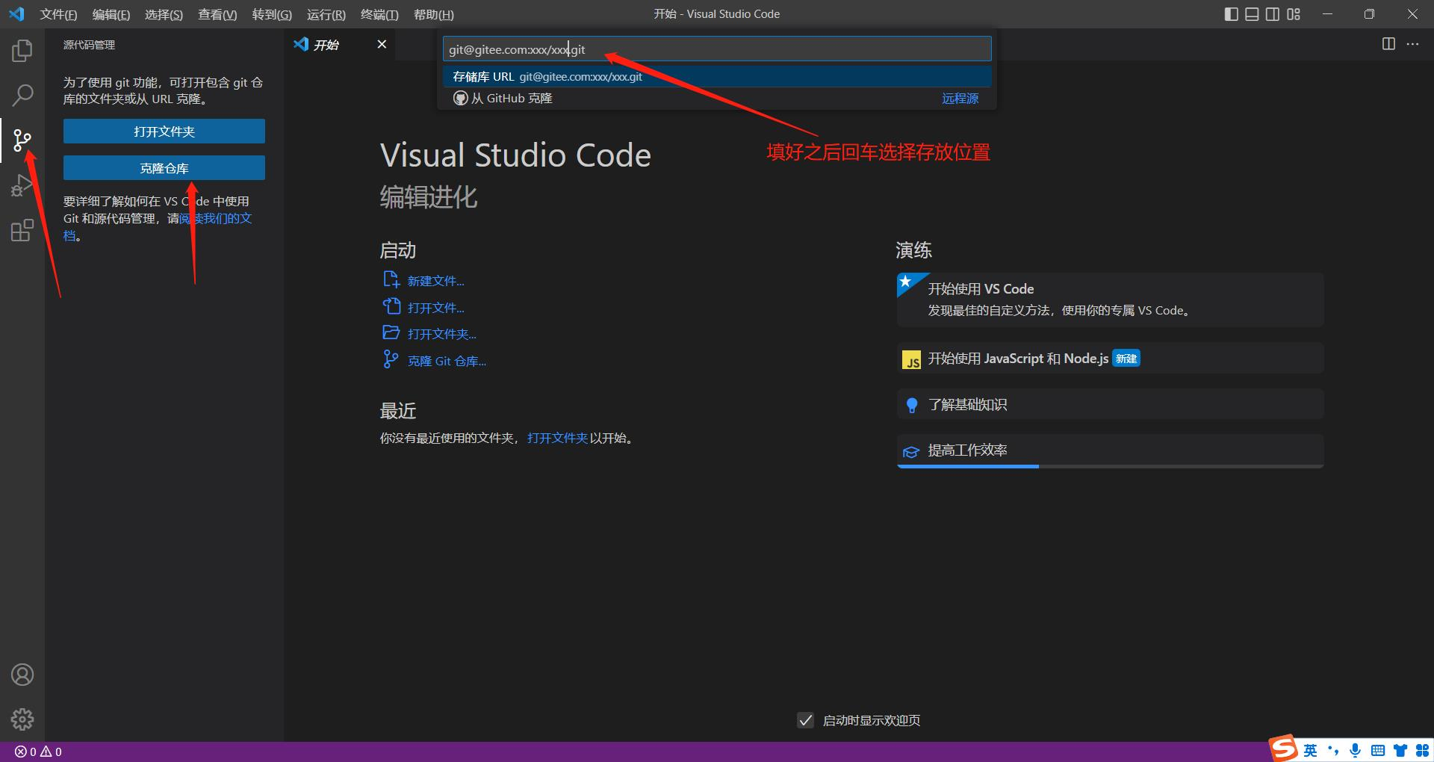The image size is (1434, 762).
Task: Open the 文件(F) menu
Action: 58,14
